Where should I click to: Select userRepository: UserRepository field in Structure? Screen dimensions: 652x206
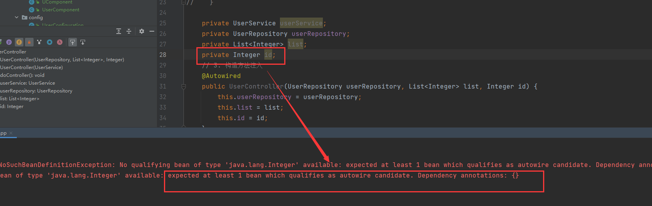pyautogui.click(x=36, y=91)
